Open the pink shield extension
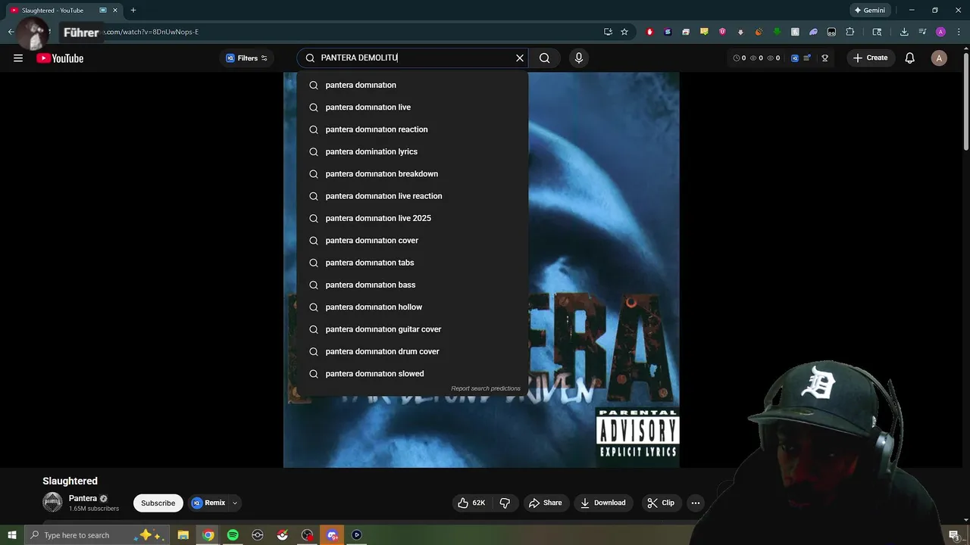970x545 pixels. coord(722,32)
